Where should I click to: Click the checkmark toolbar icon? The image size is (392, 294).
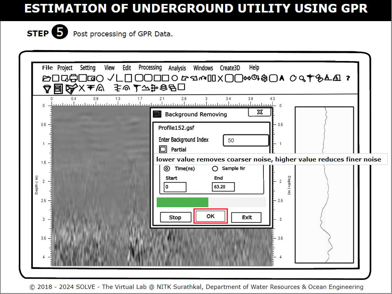pos(111,77)
